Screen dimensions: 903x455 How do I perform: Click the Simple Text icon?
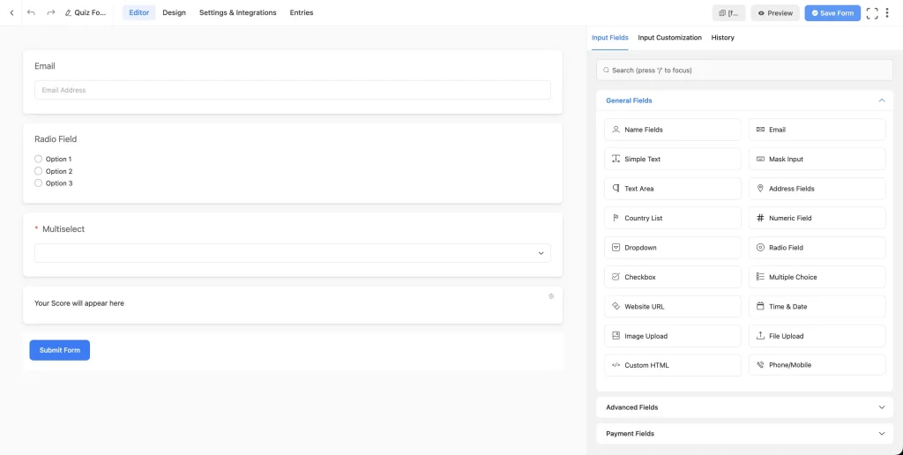tap(616, 159)
